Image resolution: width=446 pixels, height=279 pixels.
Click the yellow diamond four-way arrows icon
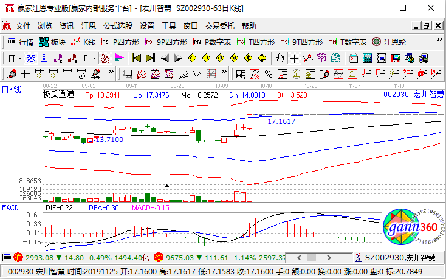[248, 58]
